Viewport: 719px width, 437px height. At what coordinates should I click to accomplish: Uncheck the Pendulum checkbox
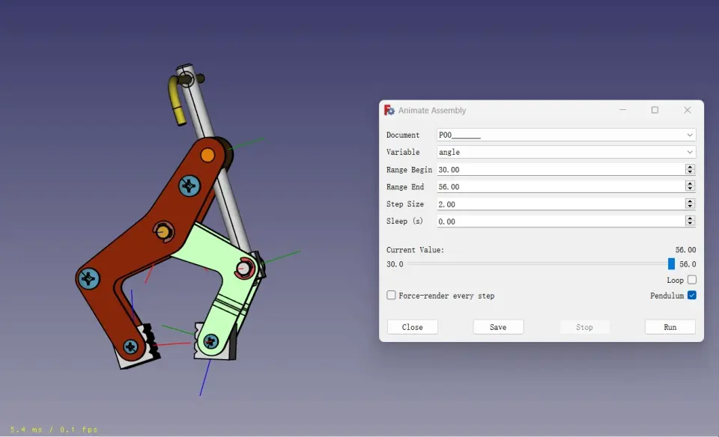pos(692,295)
